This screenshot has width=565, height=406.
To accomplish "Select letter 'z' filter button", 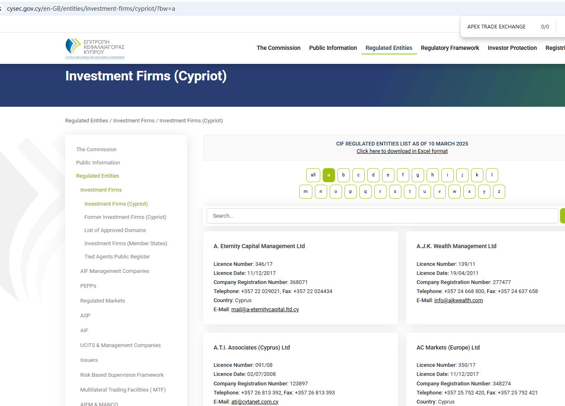I will (499, 192).
